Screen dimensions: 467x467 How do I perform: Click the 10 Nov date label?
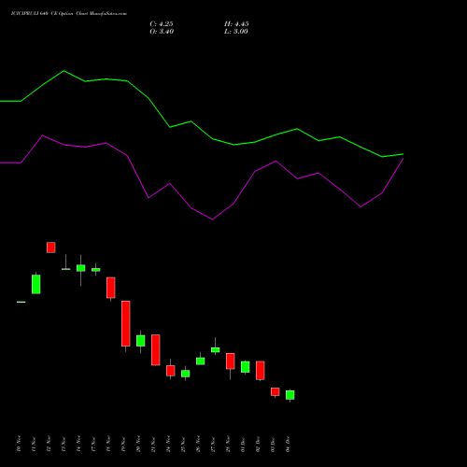(x=19, y=444)
